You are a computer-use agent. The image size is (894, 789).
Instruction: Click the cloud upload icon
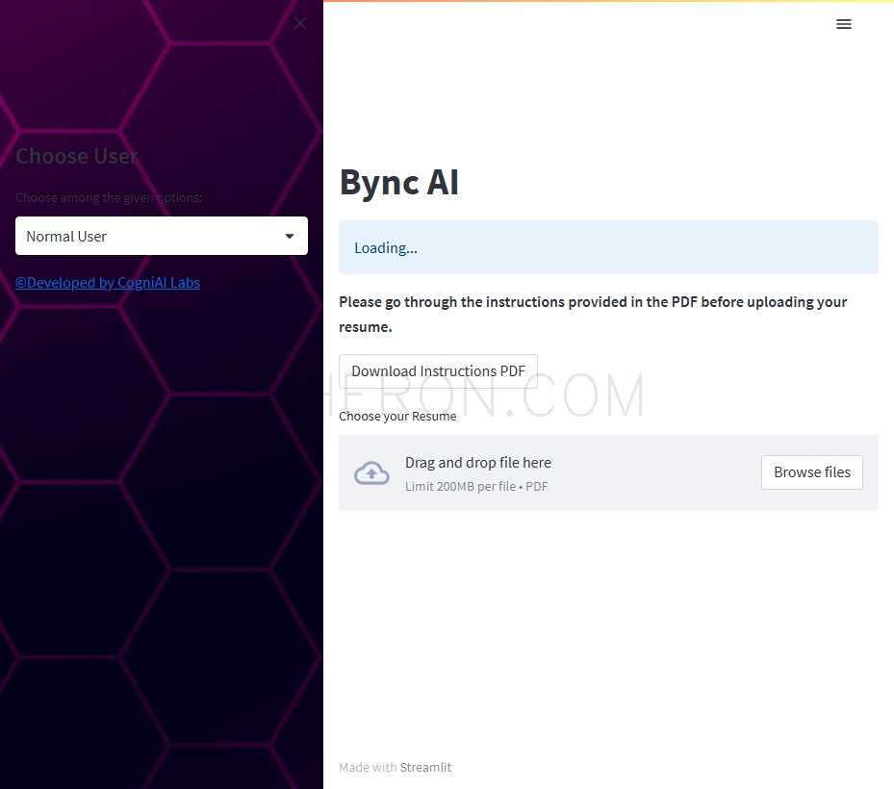371,473
